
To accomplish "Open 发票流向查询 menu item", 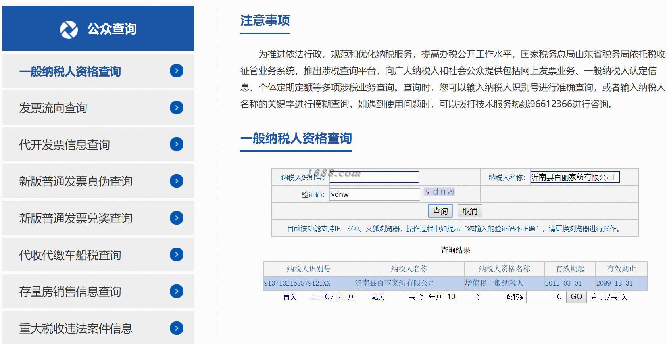I will pos(98,108).
